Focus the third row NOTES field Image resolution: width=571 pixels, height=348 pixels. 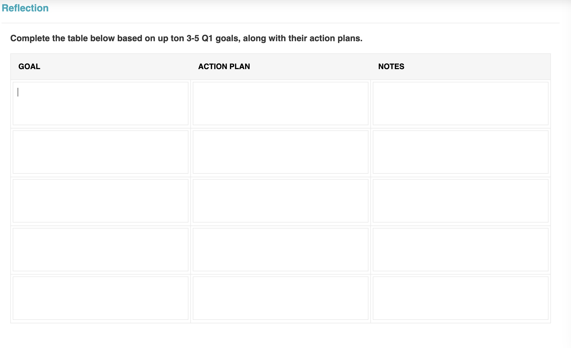point(460,201)
